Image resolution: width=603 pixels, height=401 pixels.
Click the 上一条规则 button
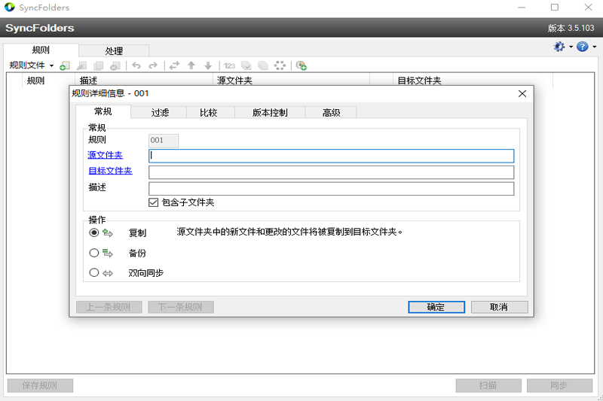coord(109,307)
